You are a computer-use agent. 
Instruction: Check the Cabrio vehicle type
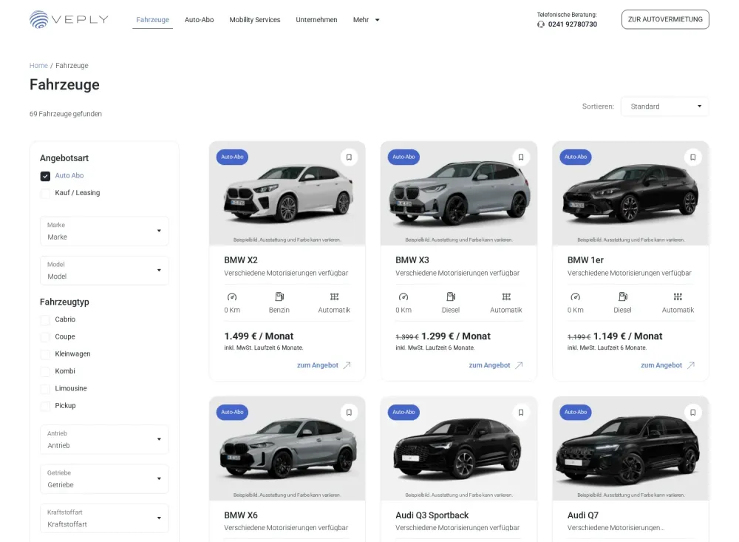[x=45, y=319]
